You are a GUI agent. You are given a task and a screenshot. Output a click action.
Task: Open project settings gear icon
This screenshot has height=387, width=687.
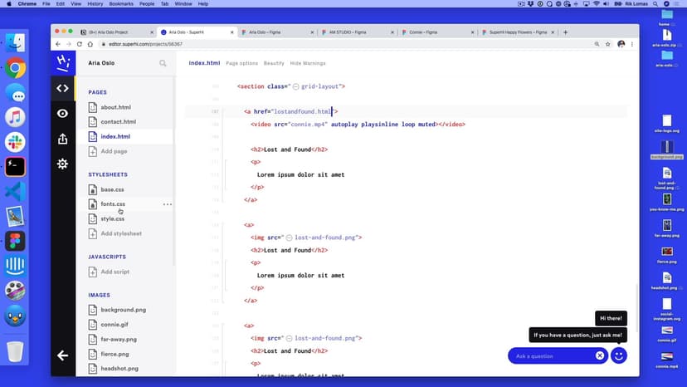[x=62, y=164]
